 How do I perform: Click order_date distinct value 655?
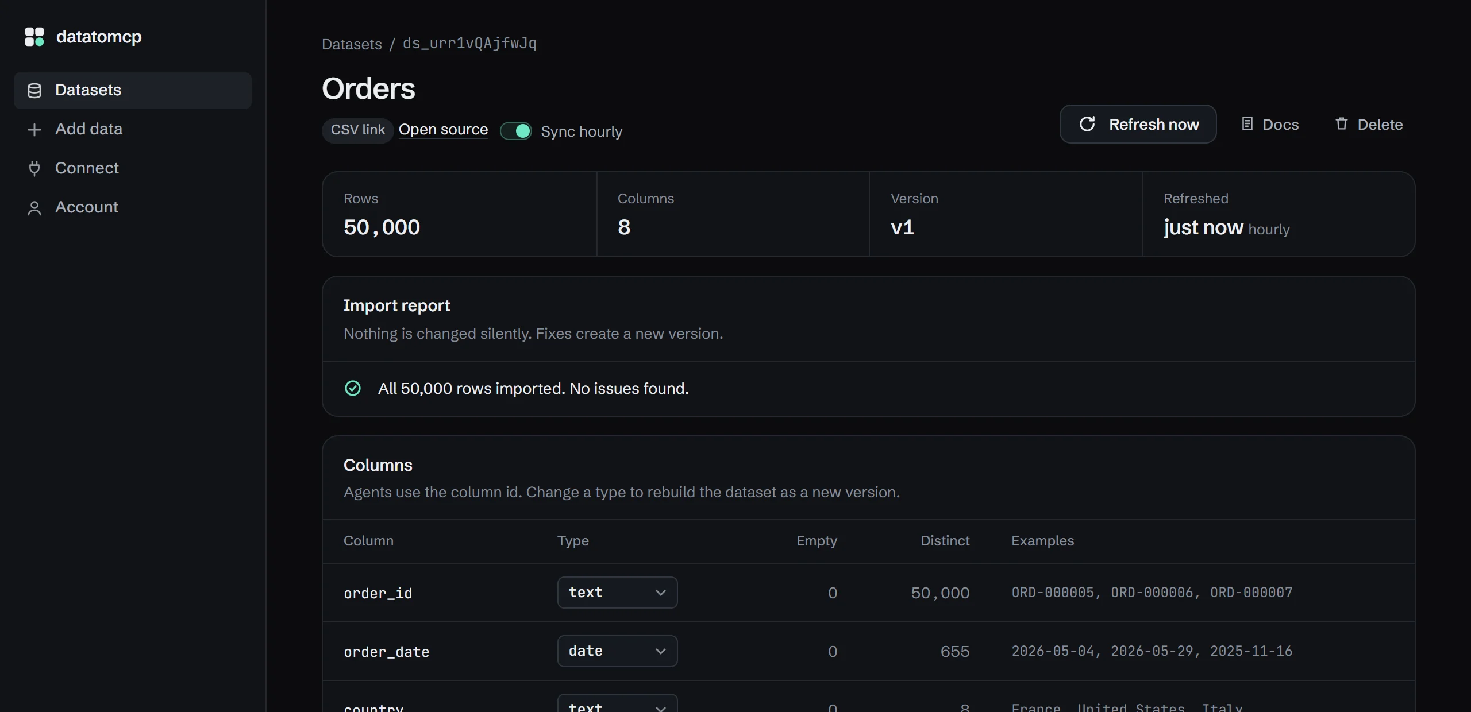point(955,651)
